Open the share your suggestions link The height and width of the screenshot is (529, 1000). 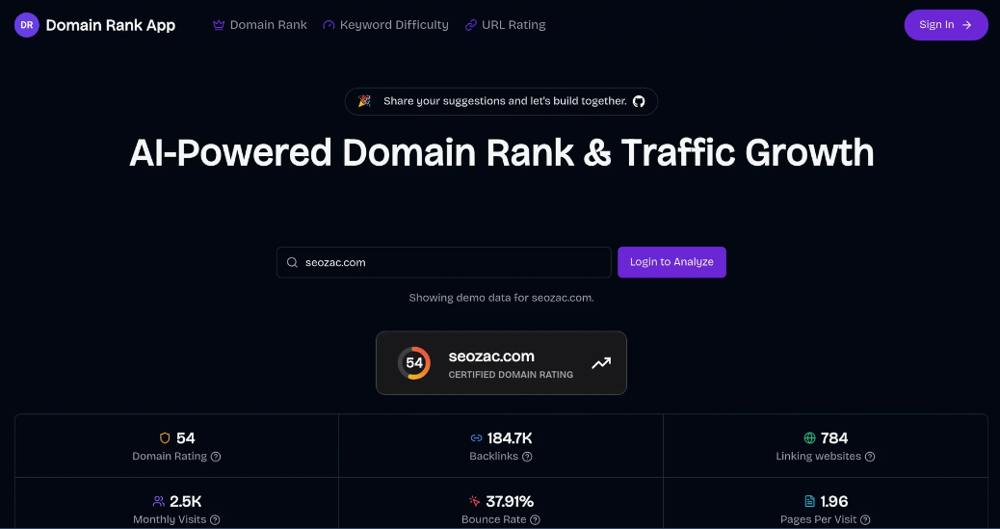tap(504, 101)
